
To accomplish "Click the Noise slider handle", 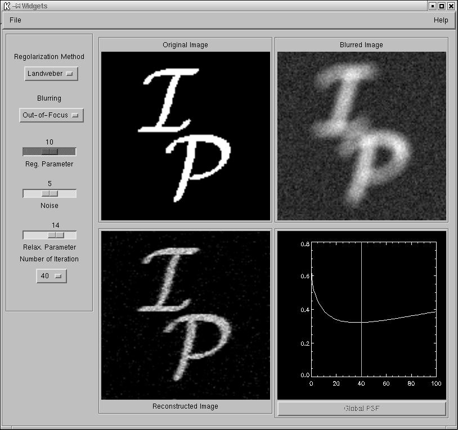I will point(50,193).
